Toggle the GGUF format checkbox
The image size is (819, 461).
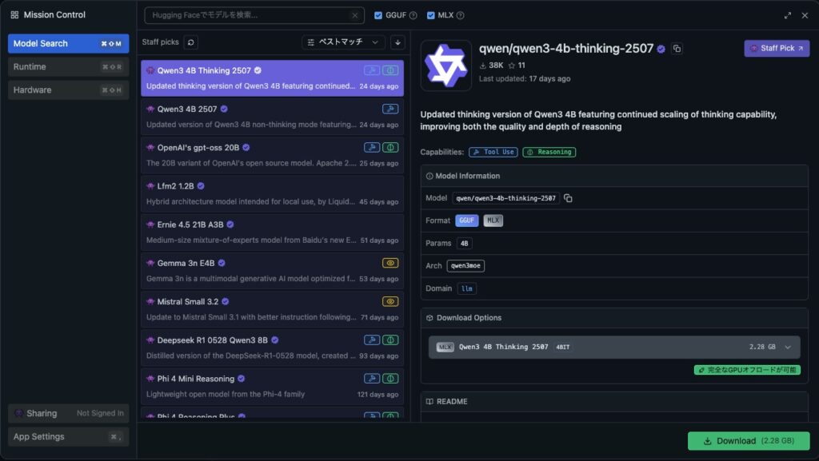pos(378,16)
